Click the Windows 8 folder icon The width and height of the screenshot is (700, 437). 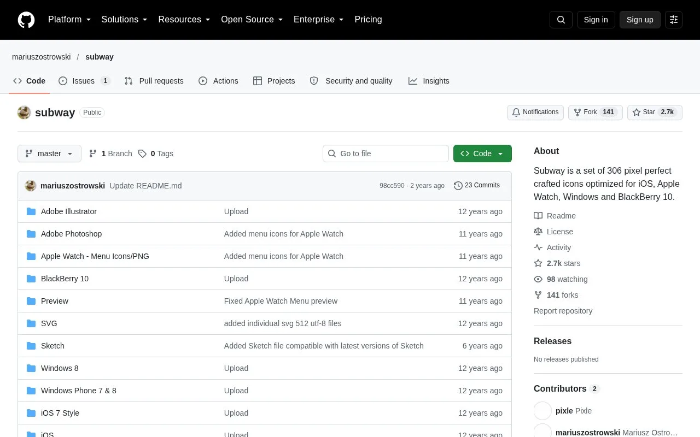click(31, 368)
